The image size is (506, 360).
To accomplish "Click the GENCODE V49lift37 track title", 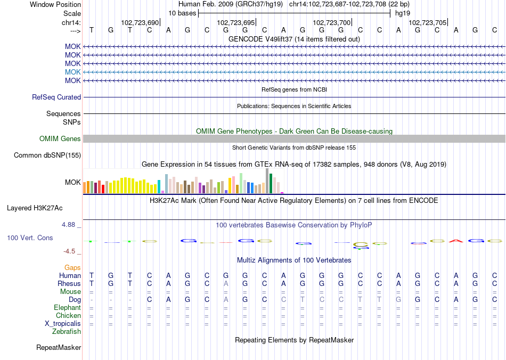I will click(294, 39).
